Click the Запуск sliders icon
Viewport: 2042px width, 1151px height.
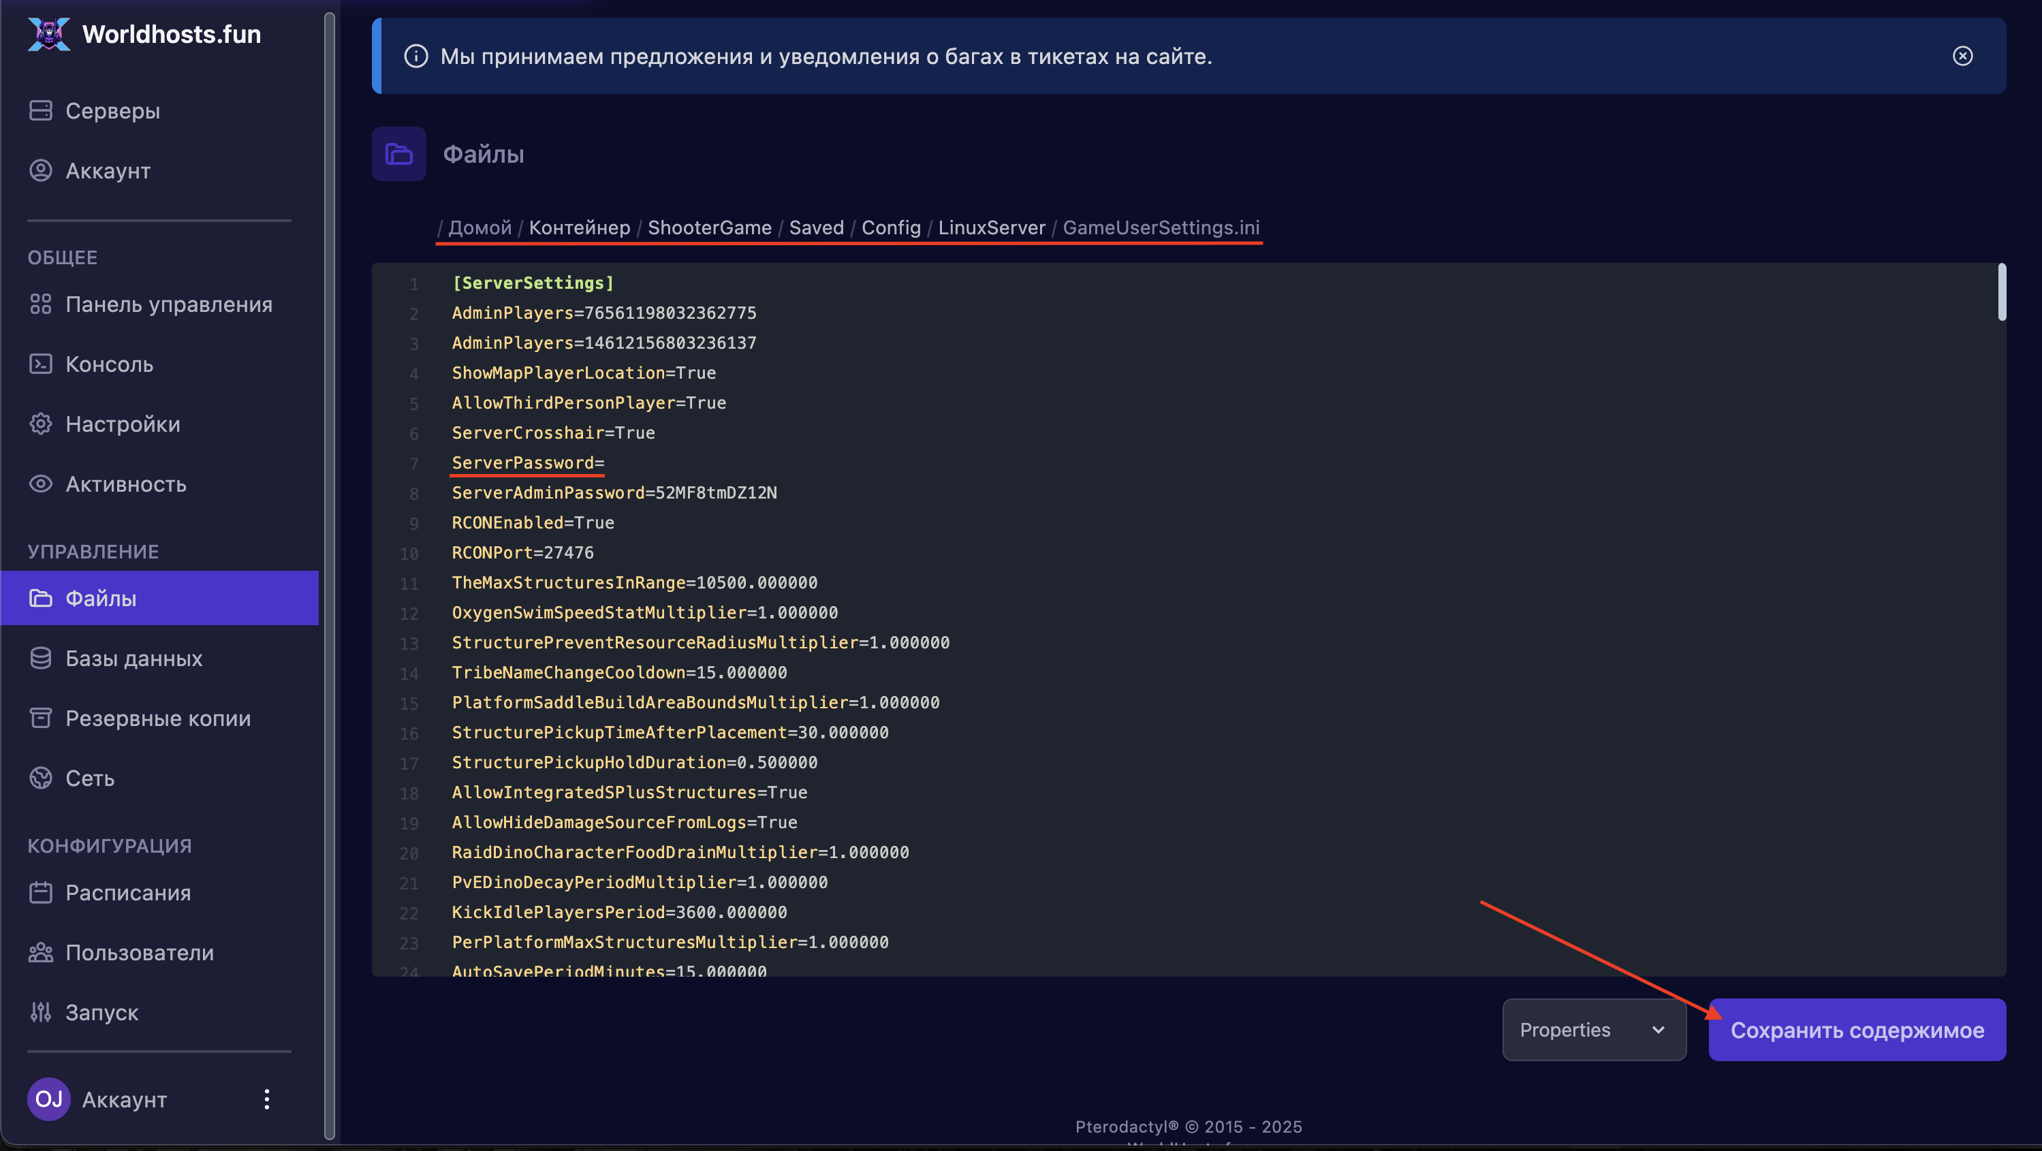(x=40, y=1012)
